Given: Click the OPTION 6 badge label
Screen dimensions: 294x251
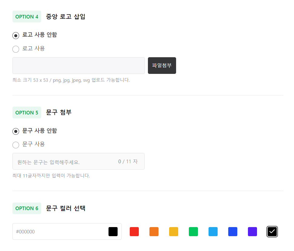Looking at the screenshot, I should pos(27,208).
